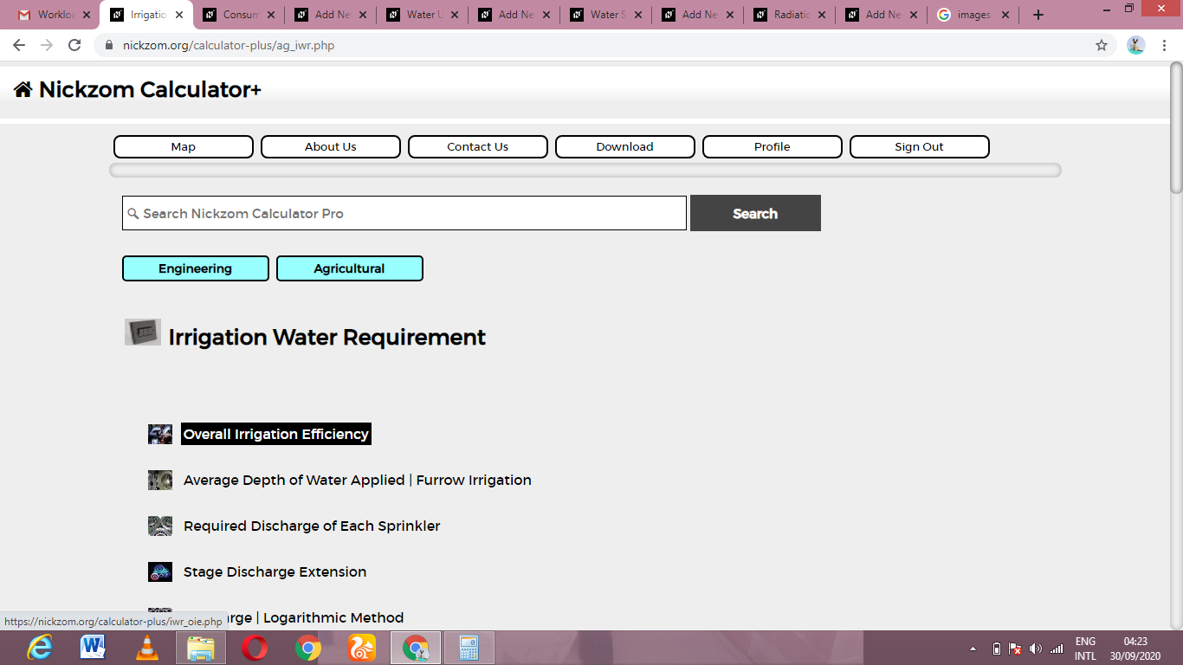Select the Engineering category button
1183x665 pixels.
click(196, 268)
